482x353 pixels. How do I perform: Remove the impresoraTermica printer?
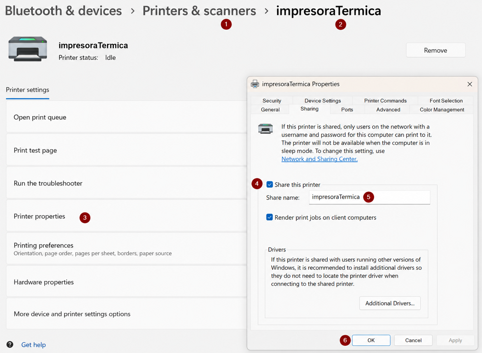[436, 50]
